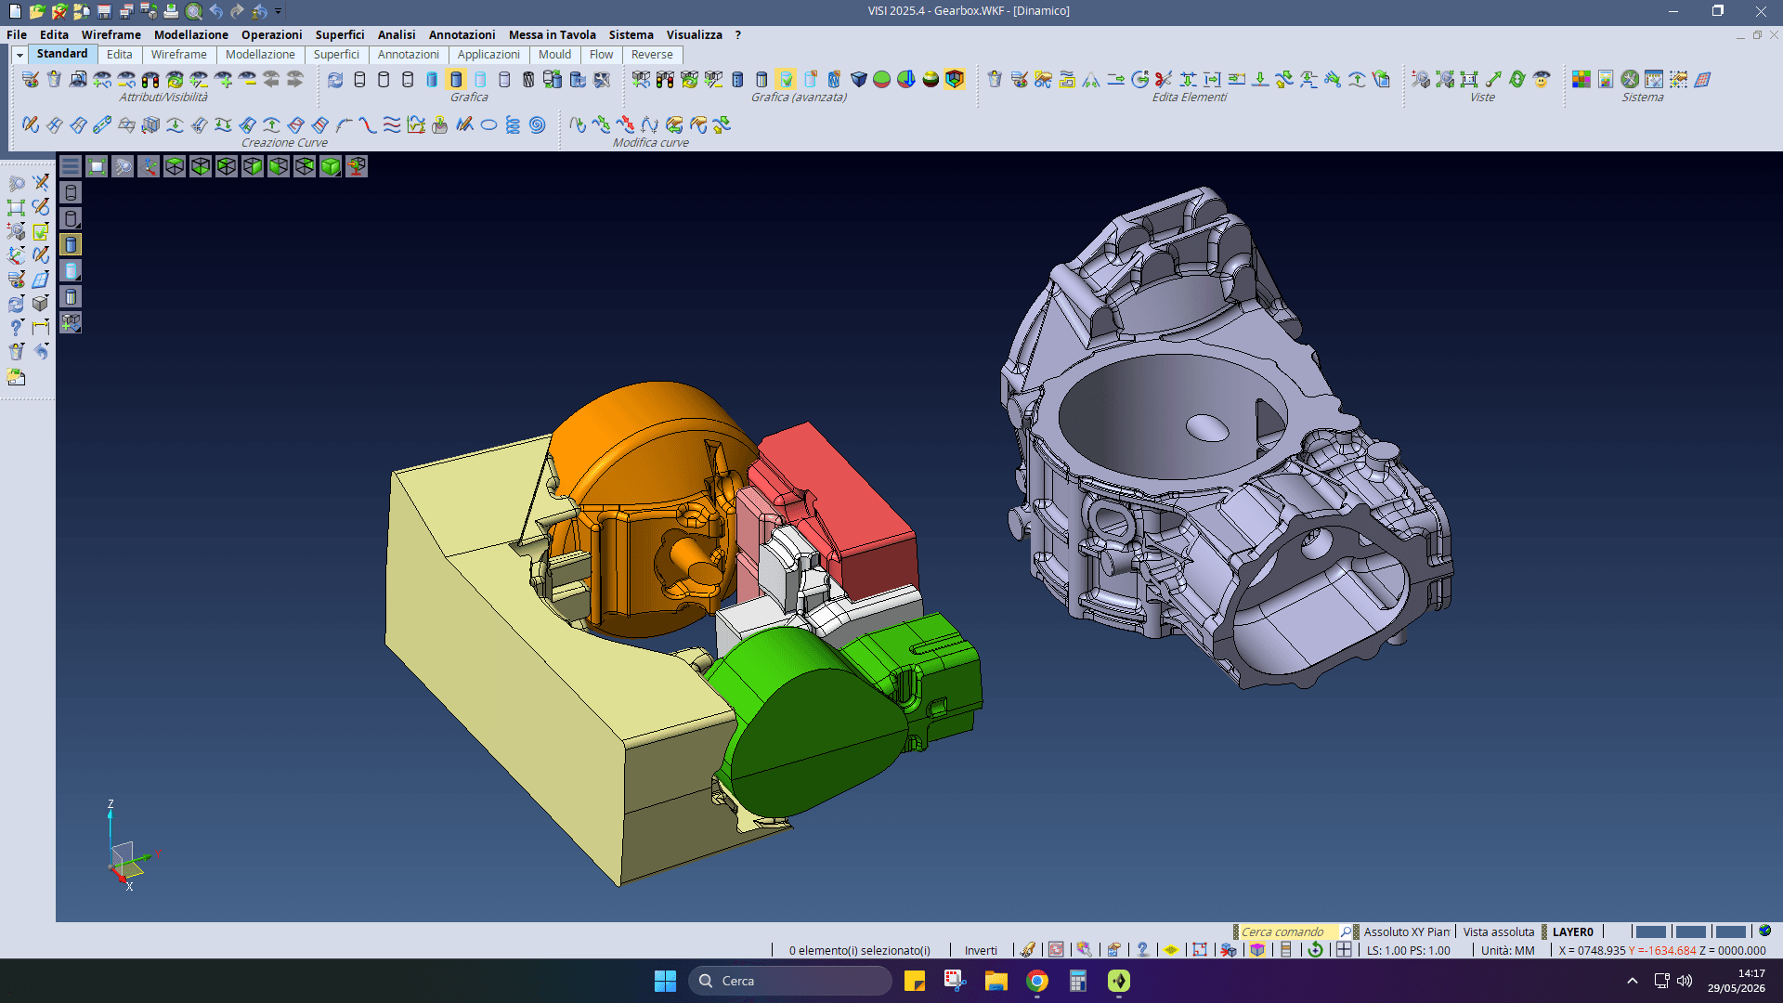Screen dimensions: 1783x1003
Task: Select the top wireframe cylinder in vertical viewport strip
Action: click(71, 192)
